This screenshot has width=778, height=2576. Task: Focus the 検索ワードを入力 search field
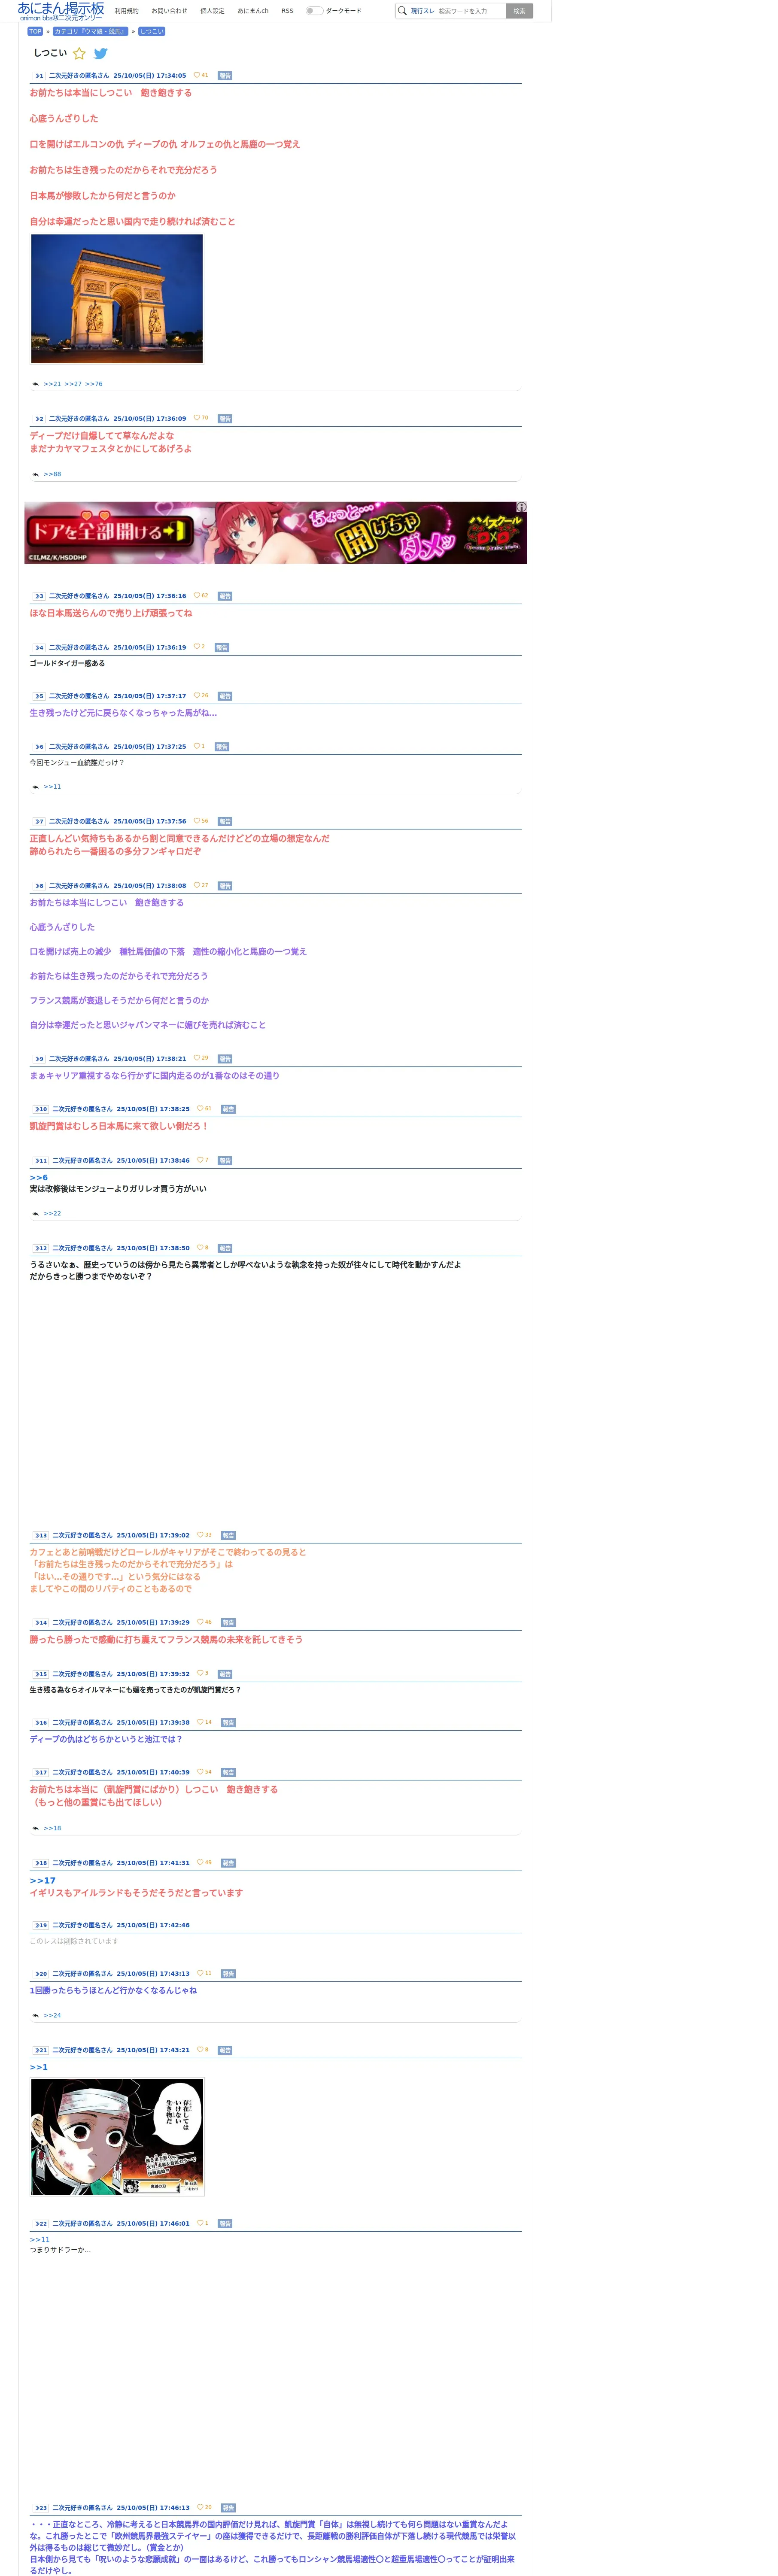point(470,11)
